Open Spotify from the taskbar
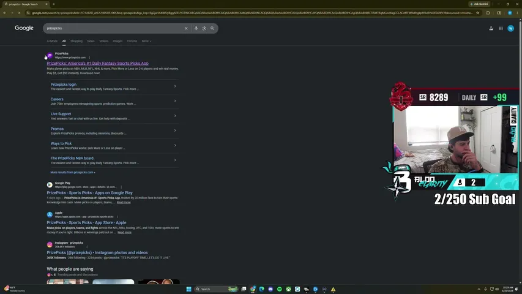Screen dimensions: 522x294 coord(279,289)
